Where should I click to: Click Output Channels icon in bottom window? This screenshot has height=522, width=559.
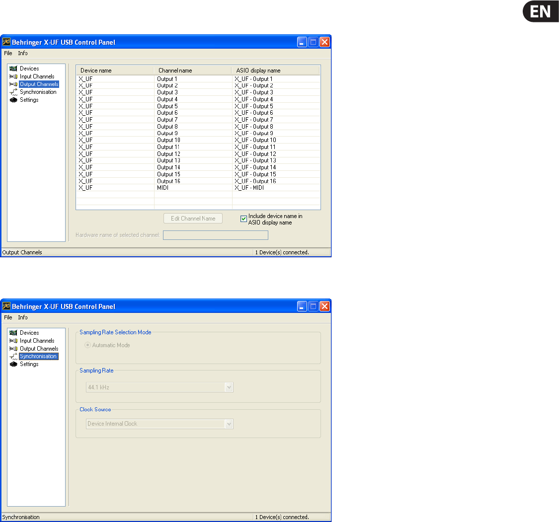click(x=13, y=349)
